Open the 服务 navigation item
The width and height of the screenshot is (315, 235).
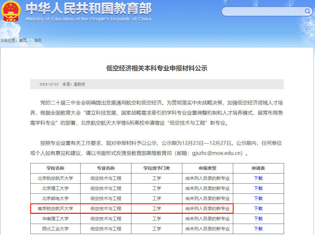(x=38, y=40)
